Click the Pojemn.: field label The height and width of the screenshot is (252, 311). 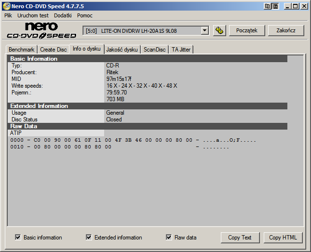point(21,93)
